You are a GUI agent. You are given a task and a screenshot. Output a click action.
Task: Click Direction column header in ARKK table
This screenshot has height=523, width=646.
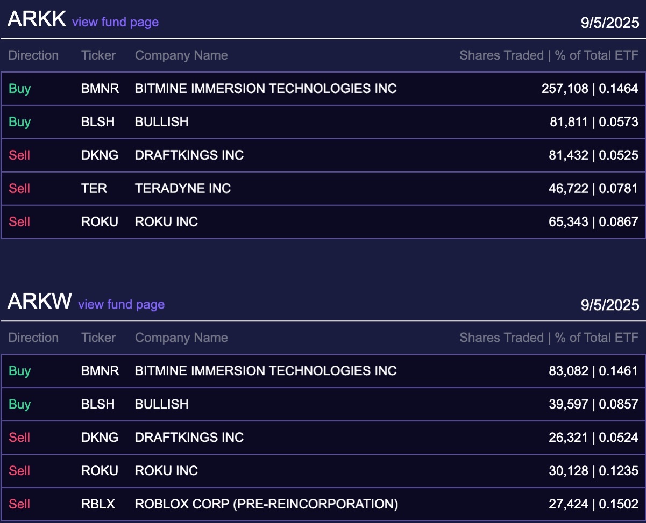click(33, 55)
